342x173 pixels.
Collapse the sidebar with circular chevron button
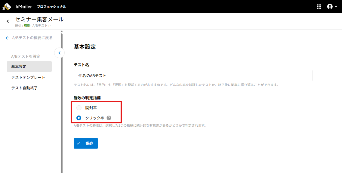(59, 53)
